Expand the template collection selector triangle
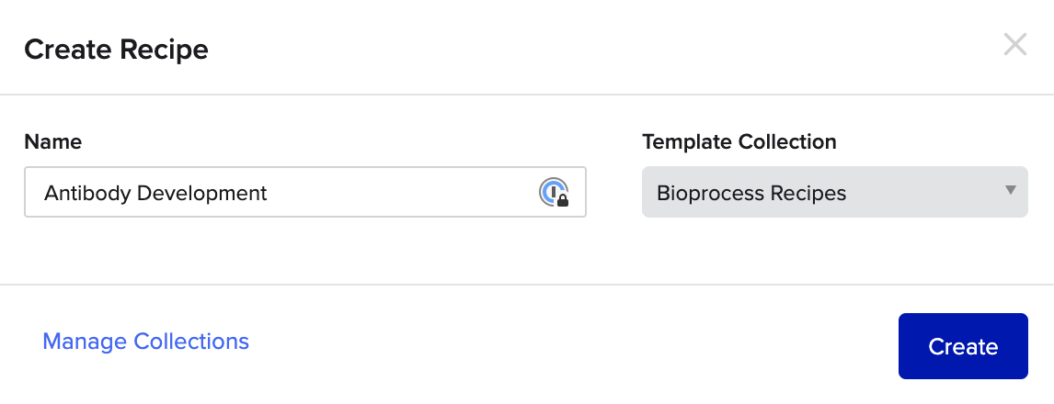The height and width of the screenshot is (404, 1054). 1010,190
